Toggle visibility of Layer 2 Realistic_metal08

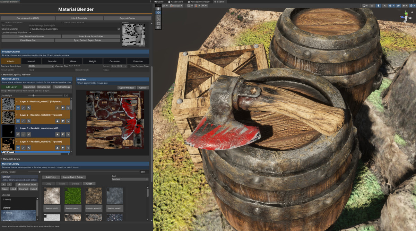(18, 121)
